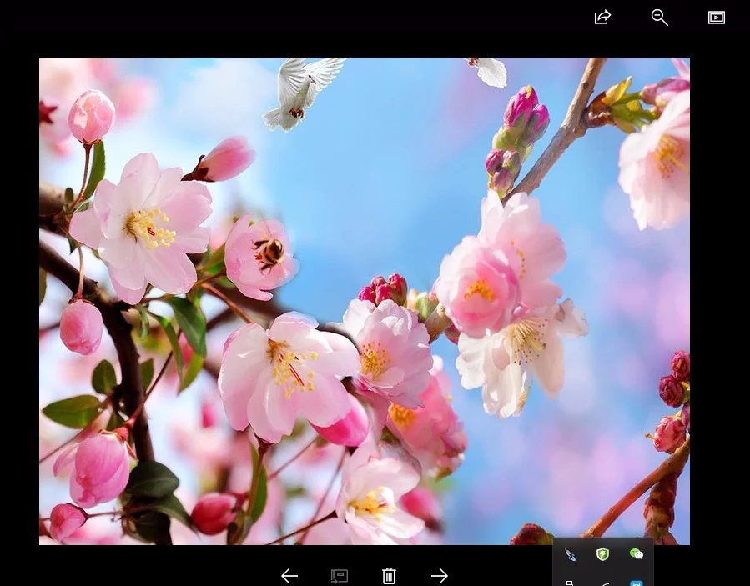Zoom out with the magnifier icon

coord(660,18)
